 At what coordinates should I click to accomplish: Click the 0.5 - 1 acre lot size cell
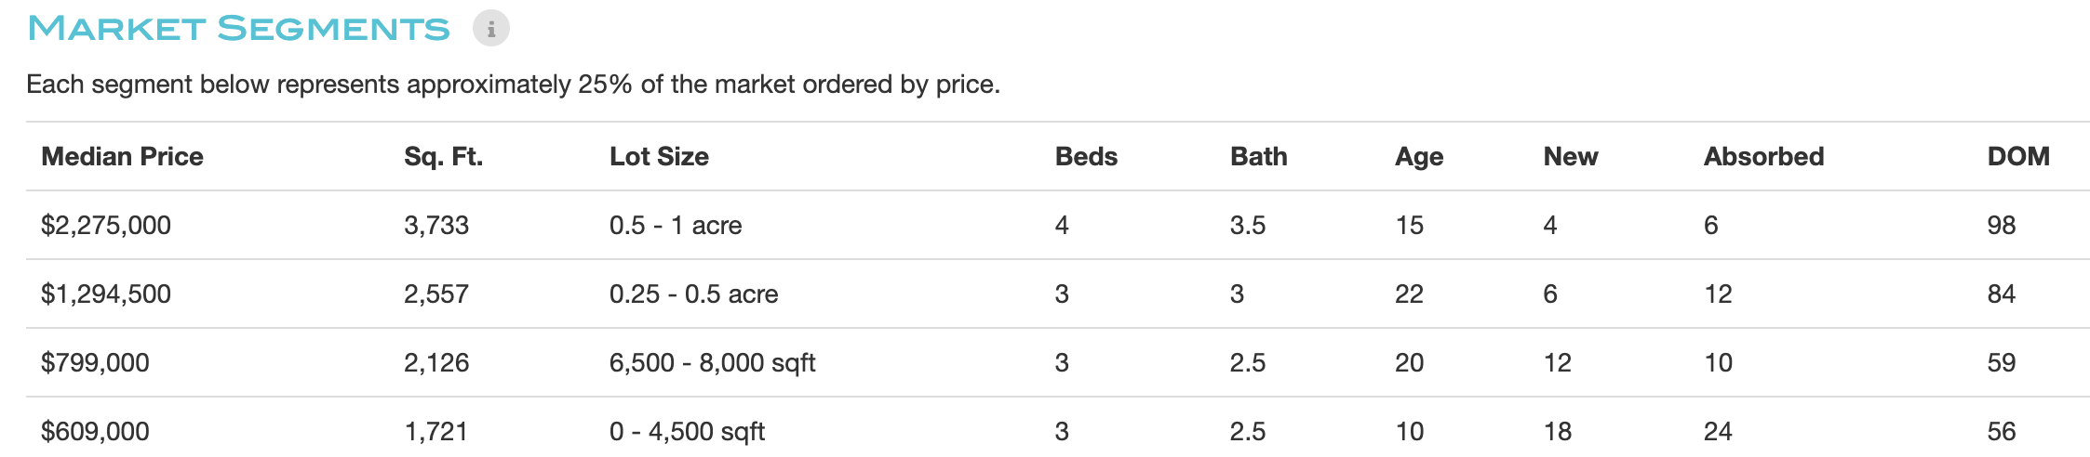[676, 225]
